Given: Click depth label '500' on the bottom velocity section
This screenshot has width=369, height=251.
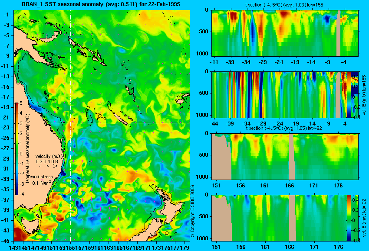Looking at the screenshot, I should tap(204, 216).
